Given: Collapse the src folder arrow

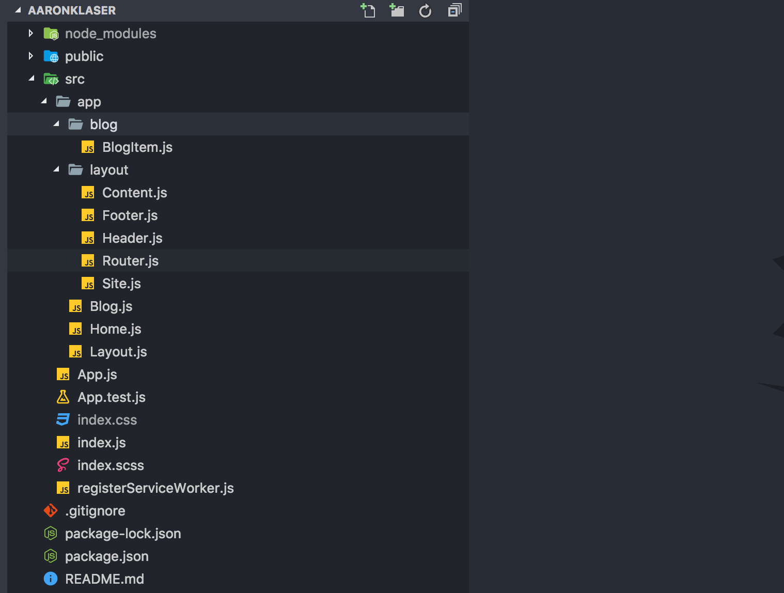Looking at the screenshot, I should pos(32,79).
